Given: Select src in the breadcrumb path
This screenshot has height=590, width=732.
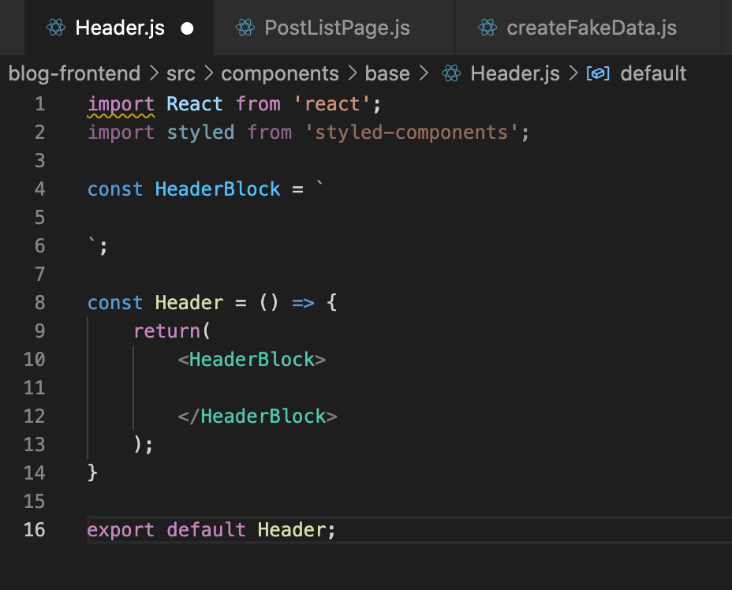Looking at the screenshot, I should click(181, 74).
